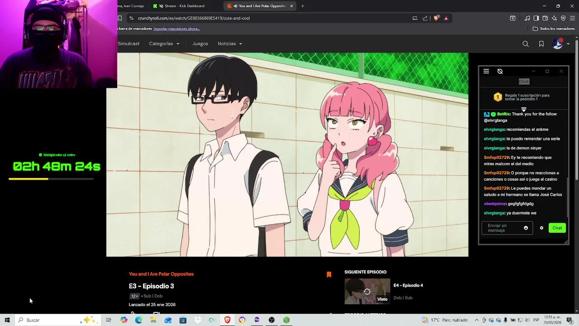Screen dimensions: 579x326
Task: Open Todos los marcadores folder
Action: point(554,29)
